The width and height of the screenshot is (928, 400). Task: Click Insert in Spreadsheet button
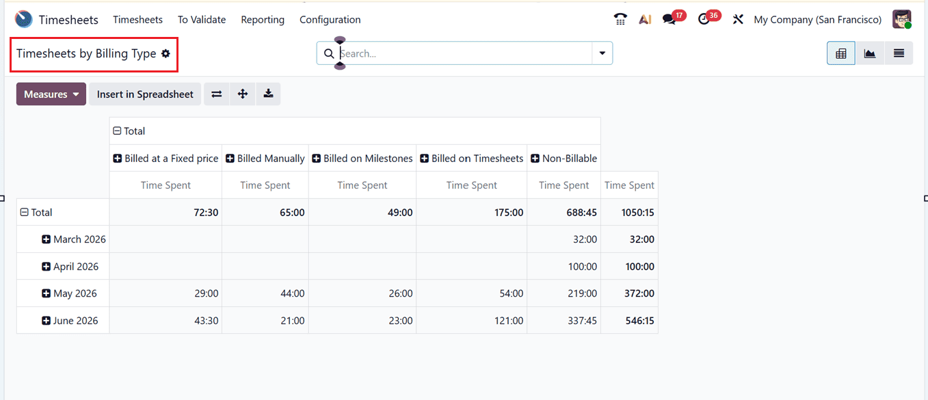145,94
